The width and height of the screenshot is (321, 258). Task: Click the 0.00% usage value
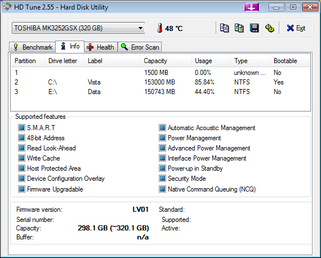tap(203, 73)
